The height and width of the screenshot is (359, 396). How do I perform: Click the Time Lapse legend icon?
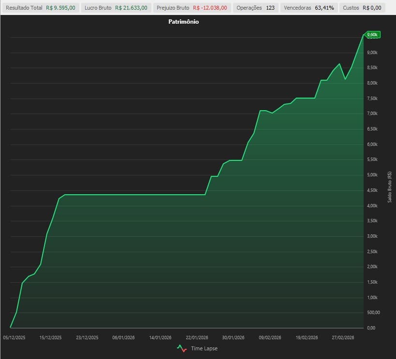pyautogui.click(x=182, y=348)
